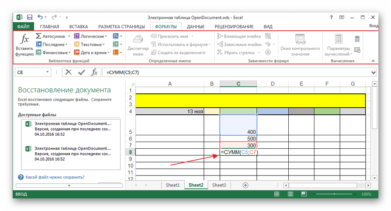Switch to the ВСТАВКА tab

coord(79,27)
